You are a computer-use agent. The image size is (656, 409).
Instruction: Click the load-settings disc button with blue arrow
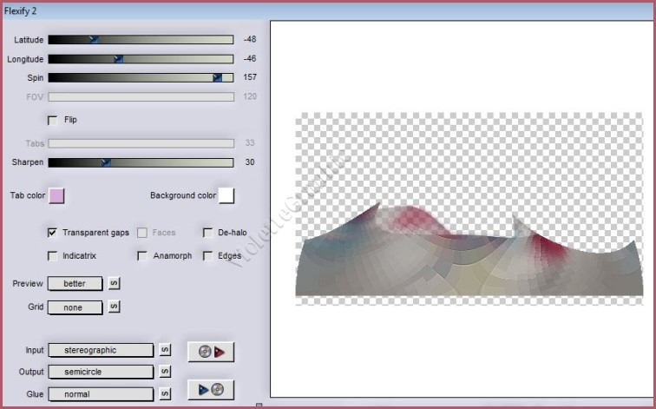(x=211, y=390)
